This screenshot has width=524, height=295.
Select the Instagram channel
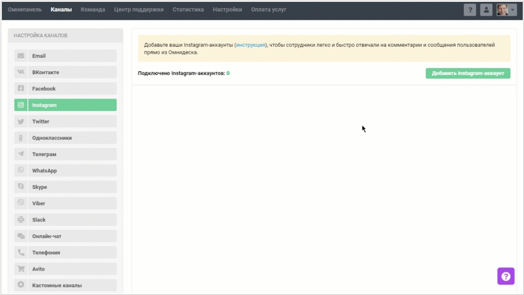point(65,105)
